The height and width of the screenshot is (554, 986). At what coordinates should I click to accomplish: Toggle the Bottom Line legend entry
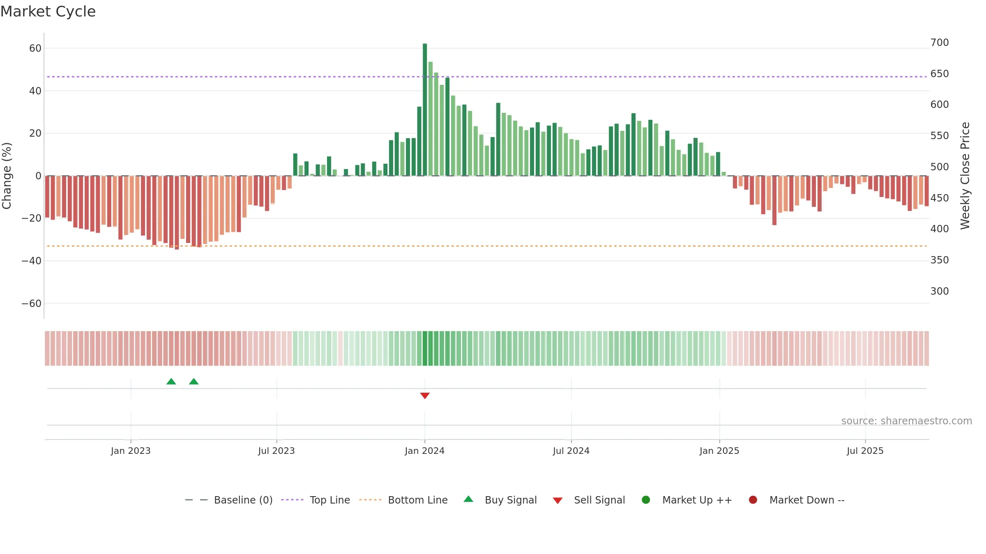403,500
